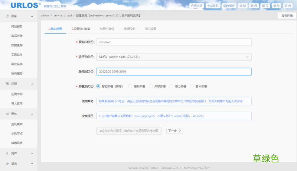
Task: Click the 用户 person icon in sidebar
Action: (7, 153)
